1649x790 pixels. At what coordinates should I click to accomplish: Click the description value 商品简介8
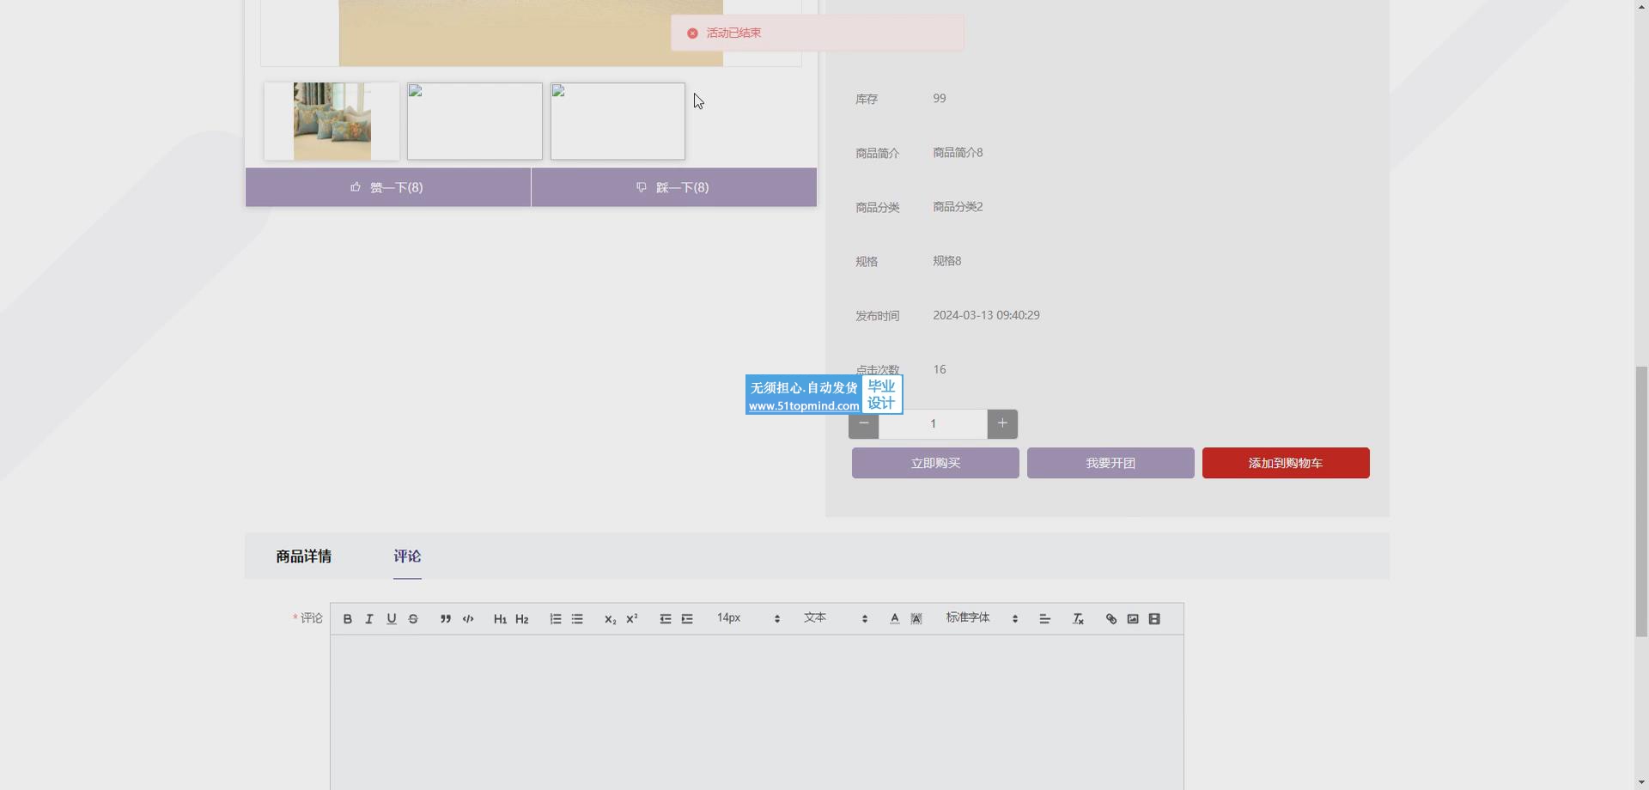958,153
